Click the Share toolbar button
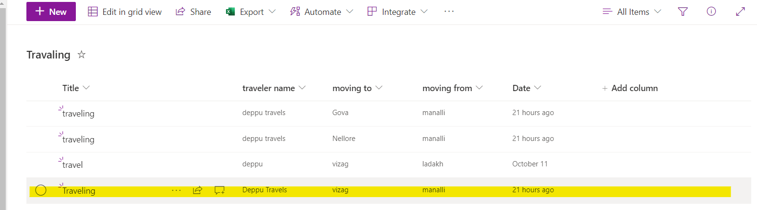The height and width of the screenshot is (210, 757). pos(193,12)
